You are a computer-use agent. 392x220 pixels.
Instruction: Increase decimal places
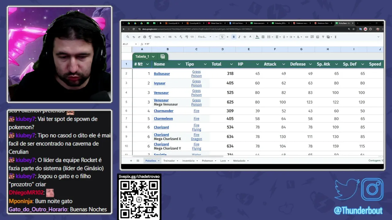(x=187, y=37)
